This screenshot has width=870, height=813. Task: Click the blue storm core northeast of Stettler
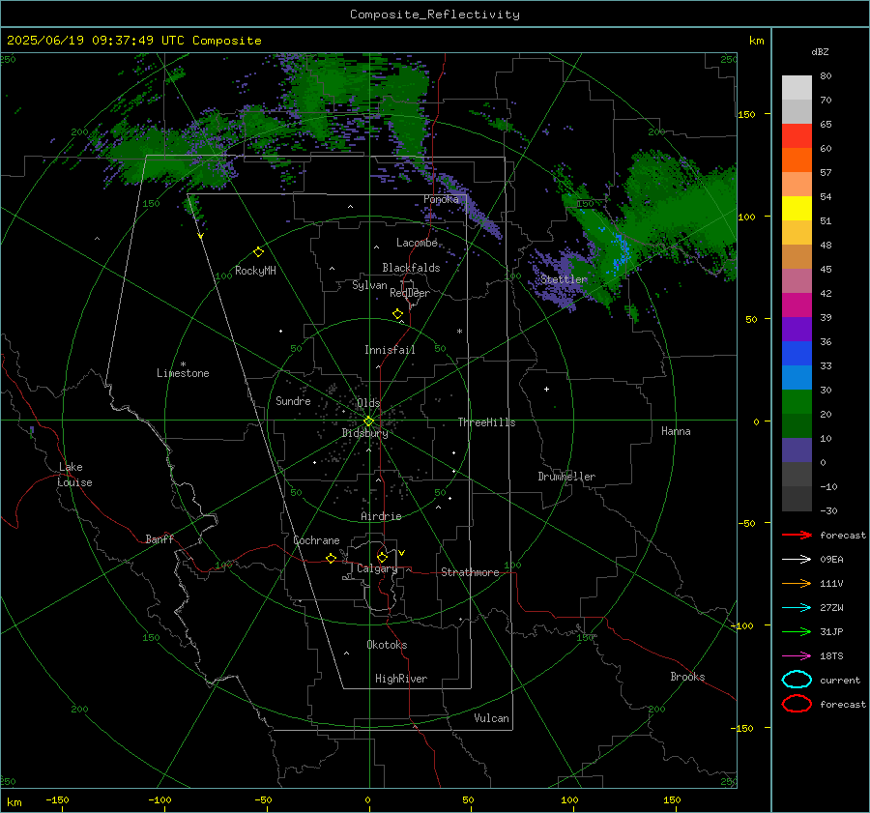(x=620, y=250)
